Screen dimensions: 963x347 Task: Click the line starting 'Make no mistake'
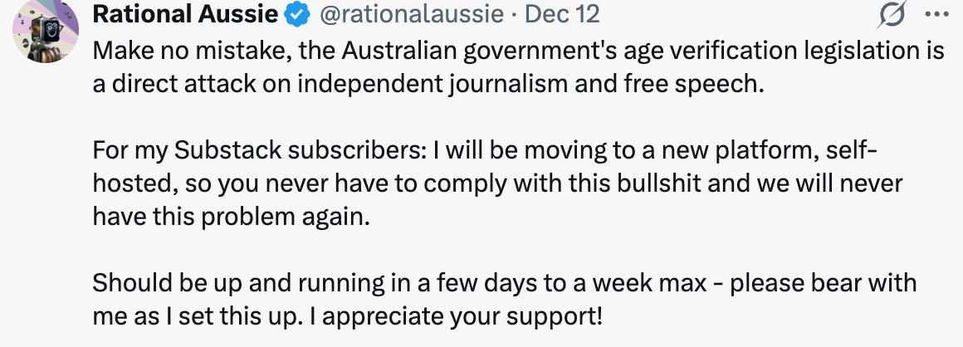519,52
